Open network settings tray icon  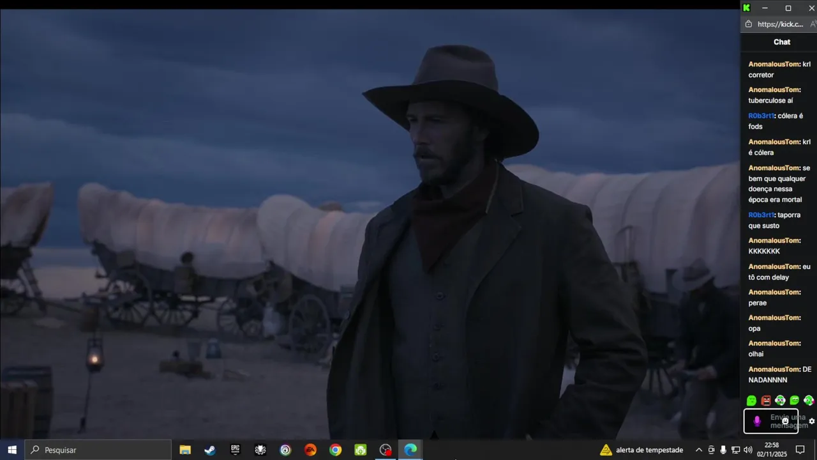[x=735, y=450]
